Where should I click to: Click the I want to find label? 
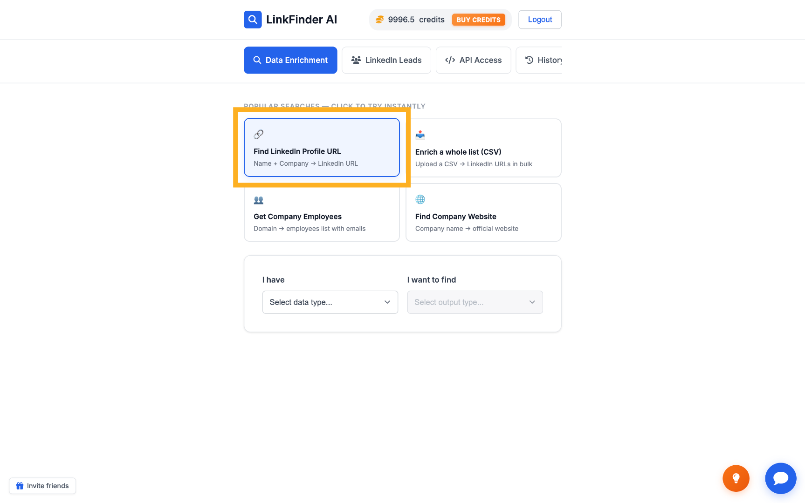tap(432, 280)
